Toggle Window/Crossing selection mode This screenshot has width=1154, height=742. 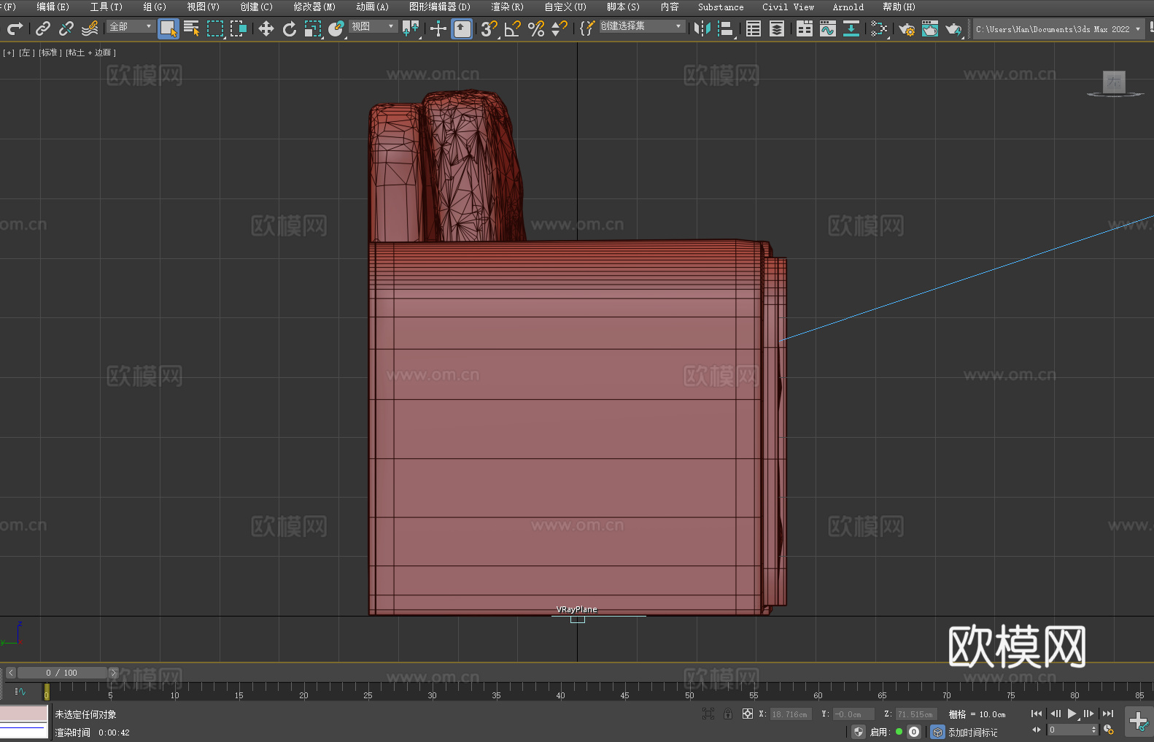coord(239,28)
